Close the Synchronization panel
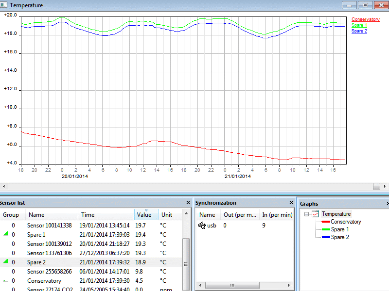 click(291, 203)
